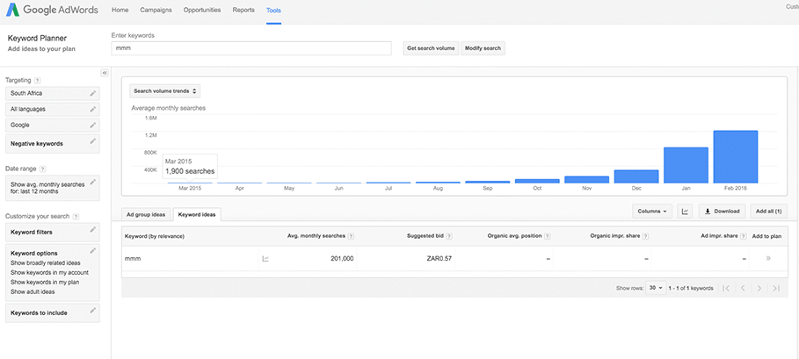Click the Download button
This screenshot has height=359, width=799.
pyautogui.click(x=721, y=212)
